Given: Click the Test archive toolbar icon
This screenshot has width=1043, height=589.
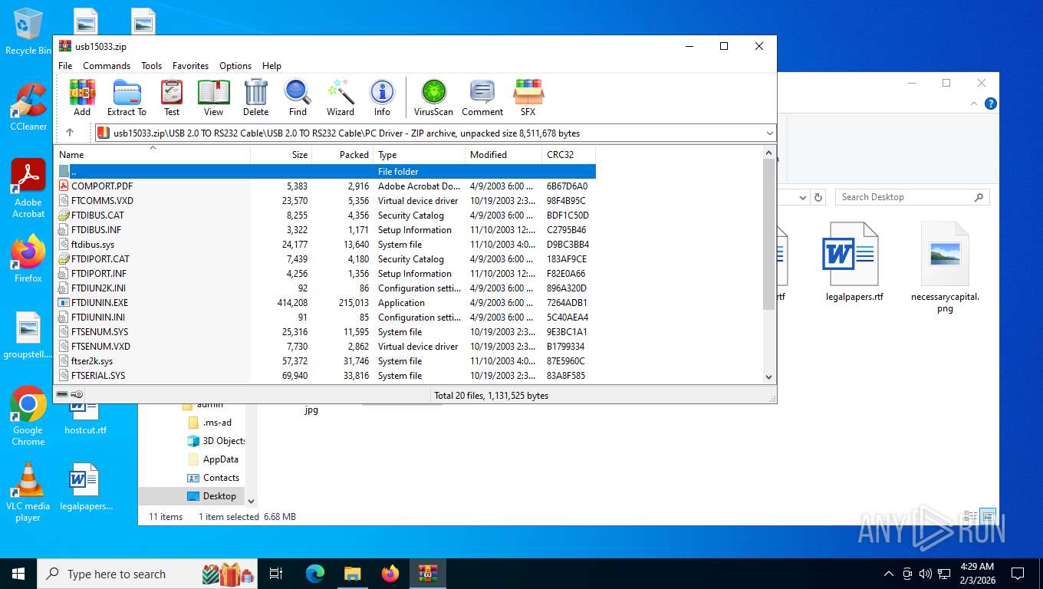Looking at the screenshot, I should click(172, 97).
